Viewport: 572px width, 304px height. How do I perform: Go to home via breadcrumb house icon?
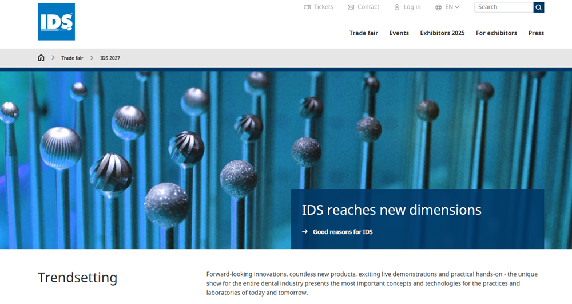tap(41, 58)
